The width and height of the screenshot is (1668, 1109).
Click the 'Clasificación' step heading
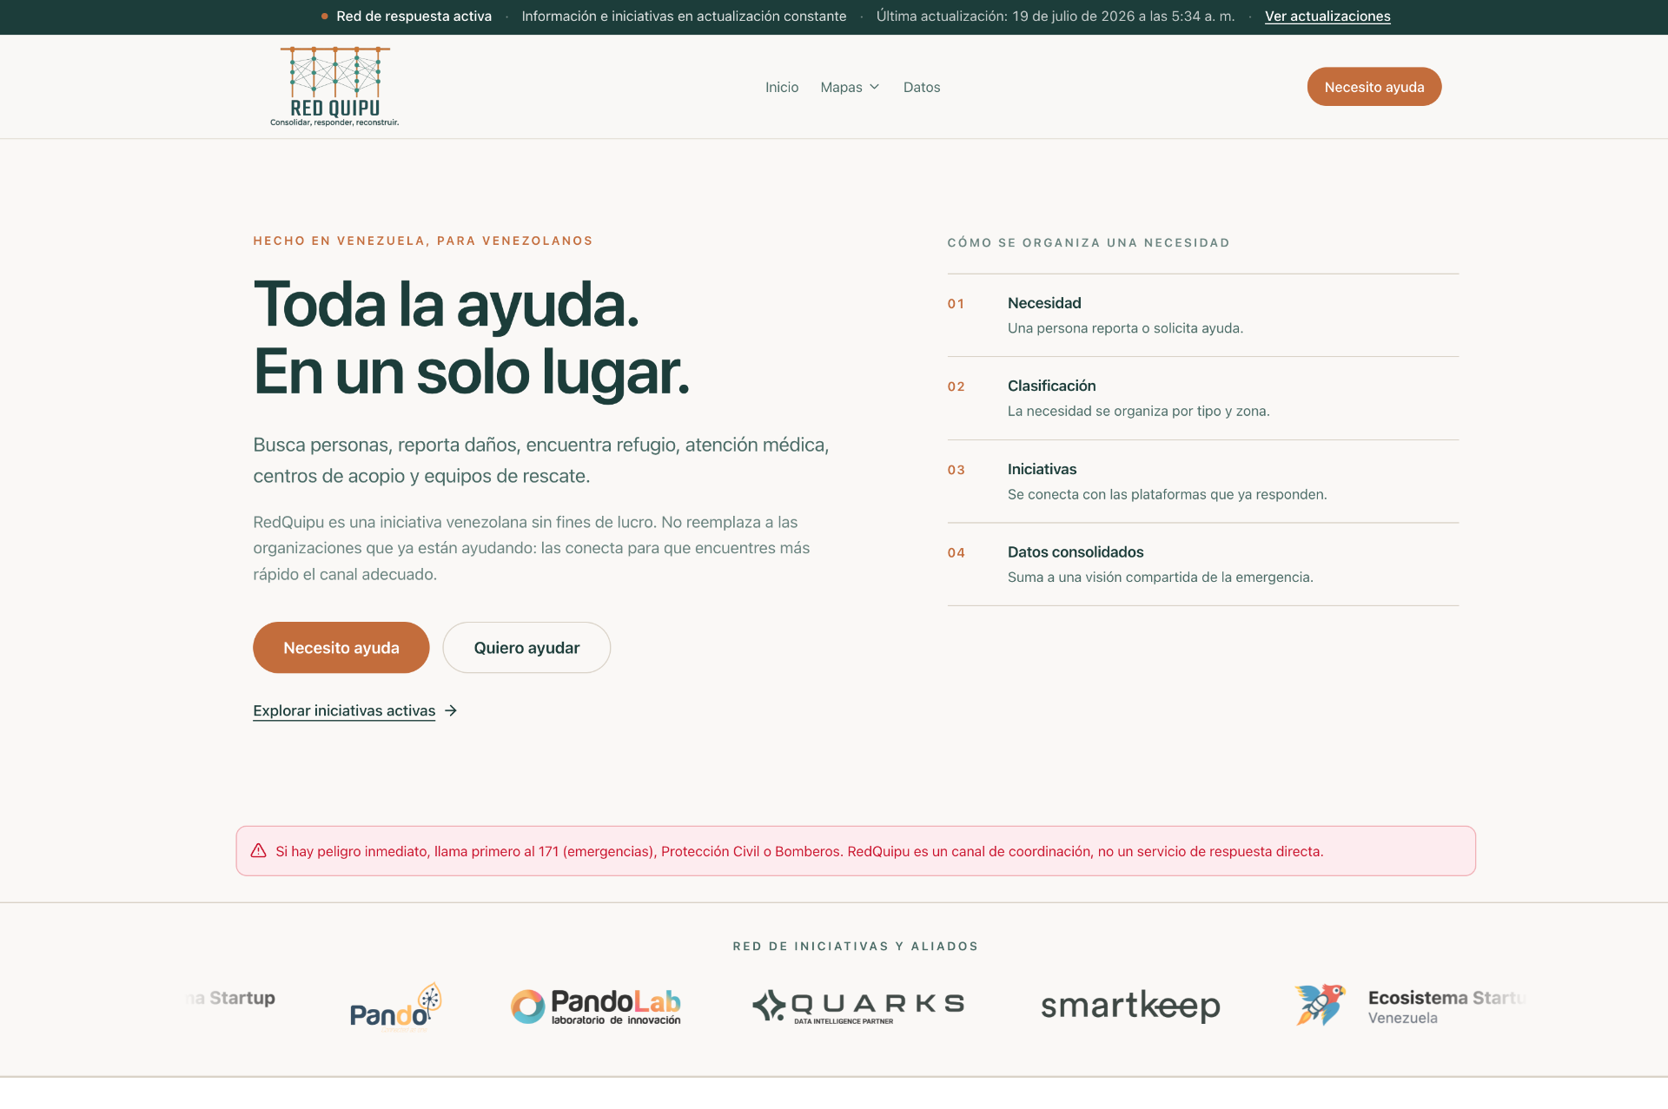(1051, 386)
